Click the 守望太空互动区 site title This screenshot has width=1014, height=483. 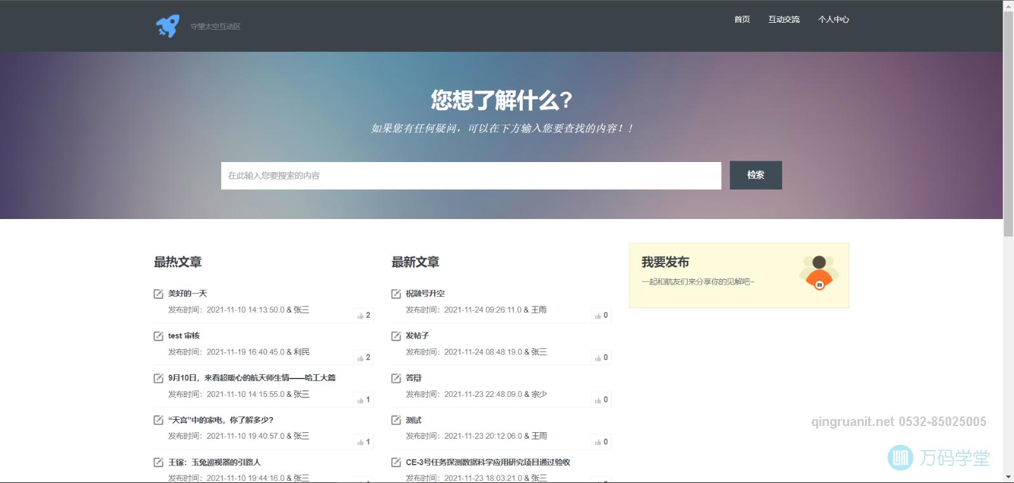pos(215,27)
